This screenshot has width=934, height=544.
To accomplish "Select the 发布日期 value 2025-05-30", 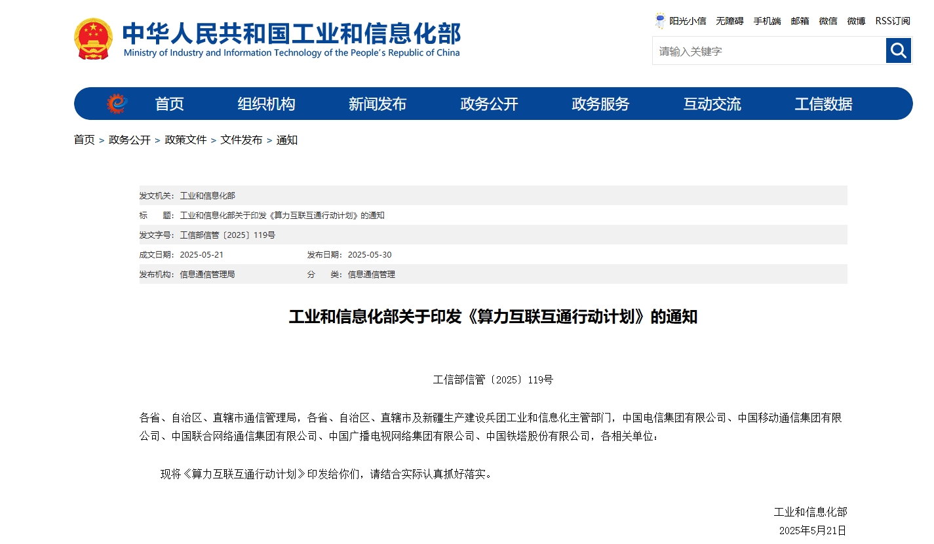I will (370, 254).
